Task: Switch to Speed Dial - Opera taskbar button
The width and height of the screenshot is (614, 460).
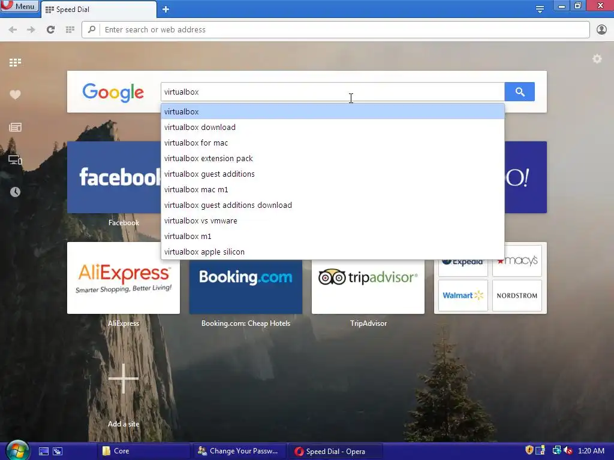Action: coord(335,452)
